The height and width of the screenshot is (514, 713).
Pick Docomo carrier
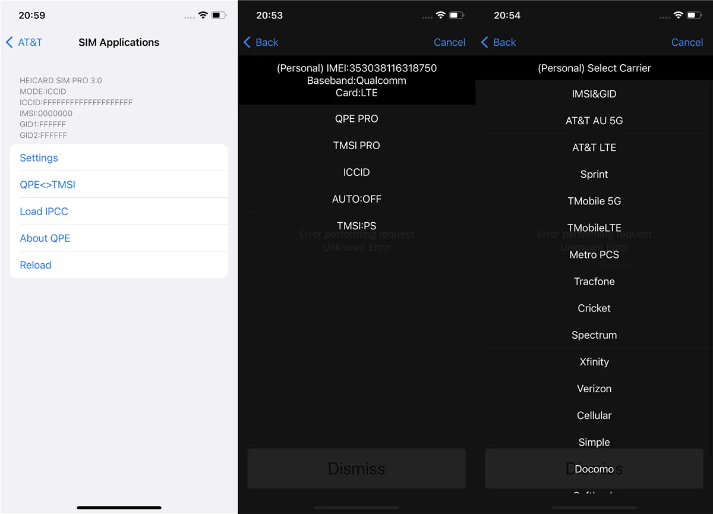click(594, 469)
